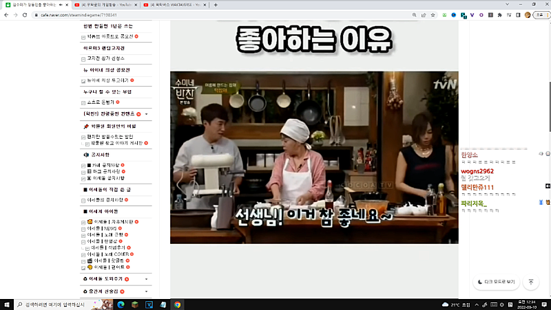Switch to the 우왁굳의 게임방송 YouTube tab
The height and width of the screenshot is (310, 551).
tap(105, 5)
